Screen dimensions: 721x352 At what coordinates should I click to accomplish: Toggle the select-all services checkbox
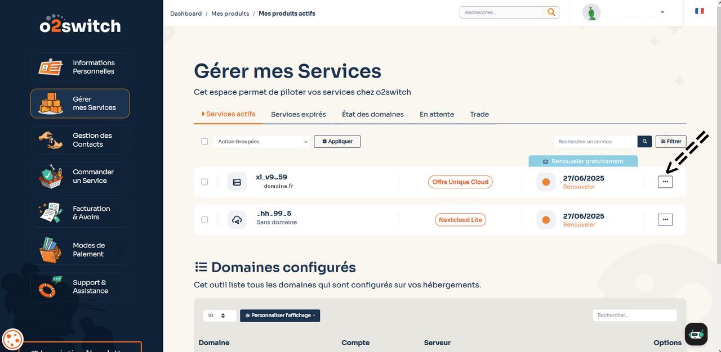tap(204, 142)
